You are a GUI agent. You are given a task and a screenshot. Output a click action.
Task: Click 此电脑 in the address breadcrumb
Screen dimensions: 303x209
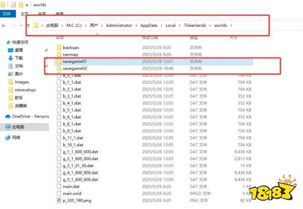52,25
